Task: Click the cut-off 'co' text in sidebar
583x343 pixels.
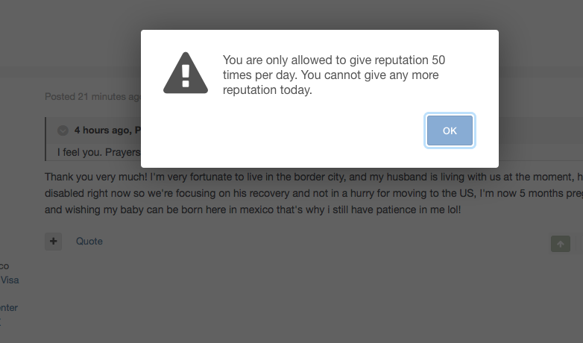Action: (x=4, y=266)
